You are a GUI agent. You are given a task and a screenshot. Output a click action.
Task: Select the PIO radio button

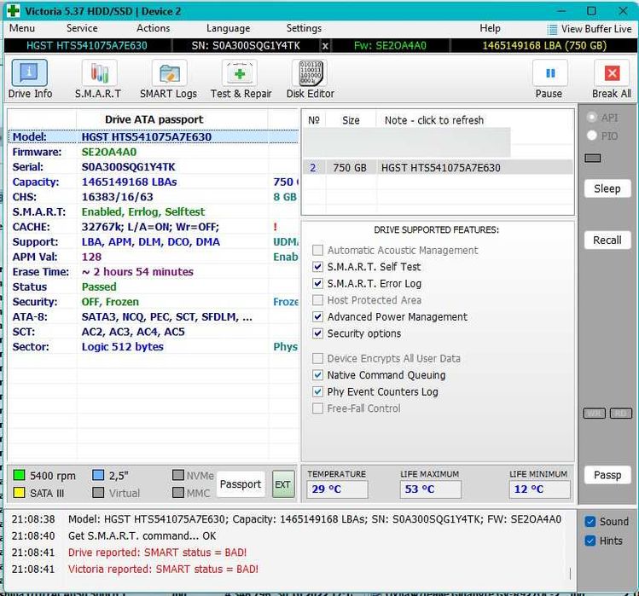(x=592, y=136)
